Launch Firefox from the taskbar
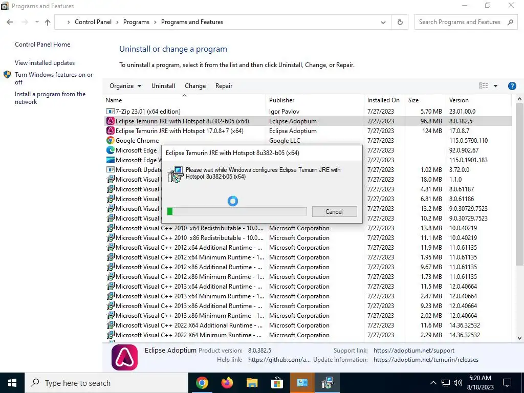 [227, 383]
